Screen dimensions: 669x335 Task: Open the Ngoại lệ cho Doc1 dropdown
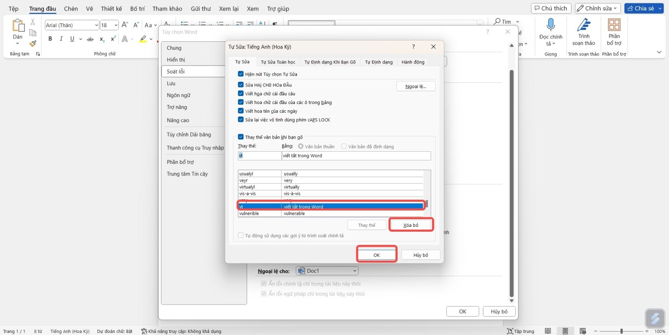(x=327, y=271)
